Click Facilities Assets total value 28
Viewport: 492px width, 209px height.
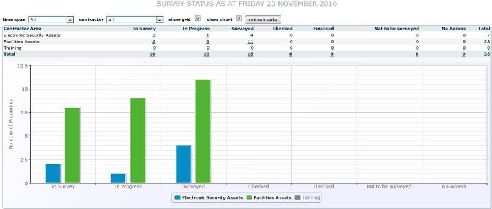486,41
